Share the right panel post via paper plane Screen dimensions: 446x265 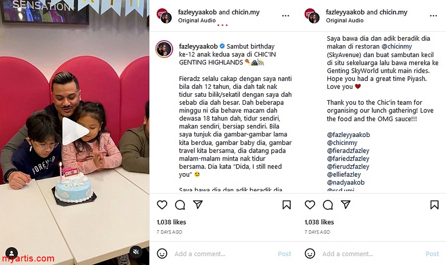click(346, 204)
